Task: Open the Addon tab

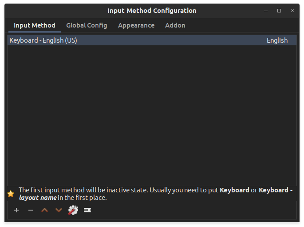Action: tap(175, 25)
